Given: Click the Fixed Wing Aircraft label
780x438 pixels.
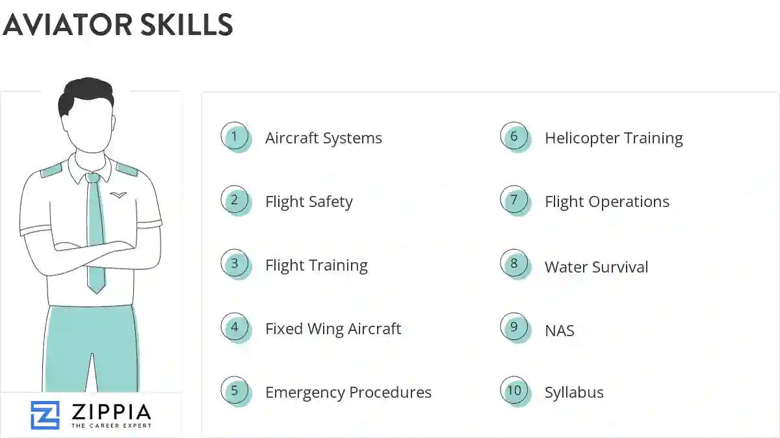Looking at the screenshot, I should (x=333, y=329).
